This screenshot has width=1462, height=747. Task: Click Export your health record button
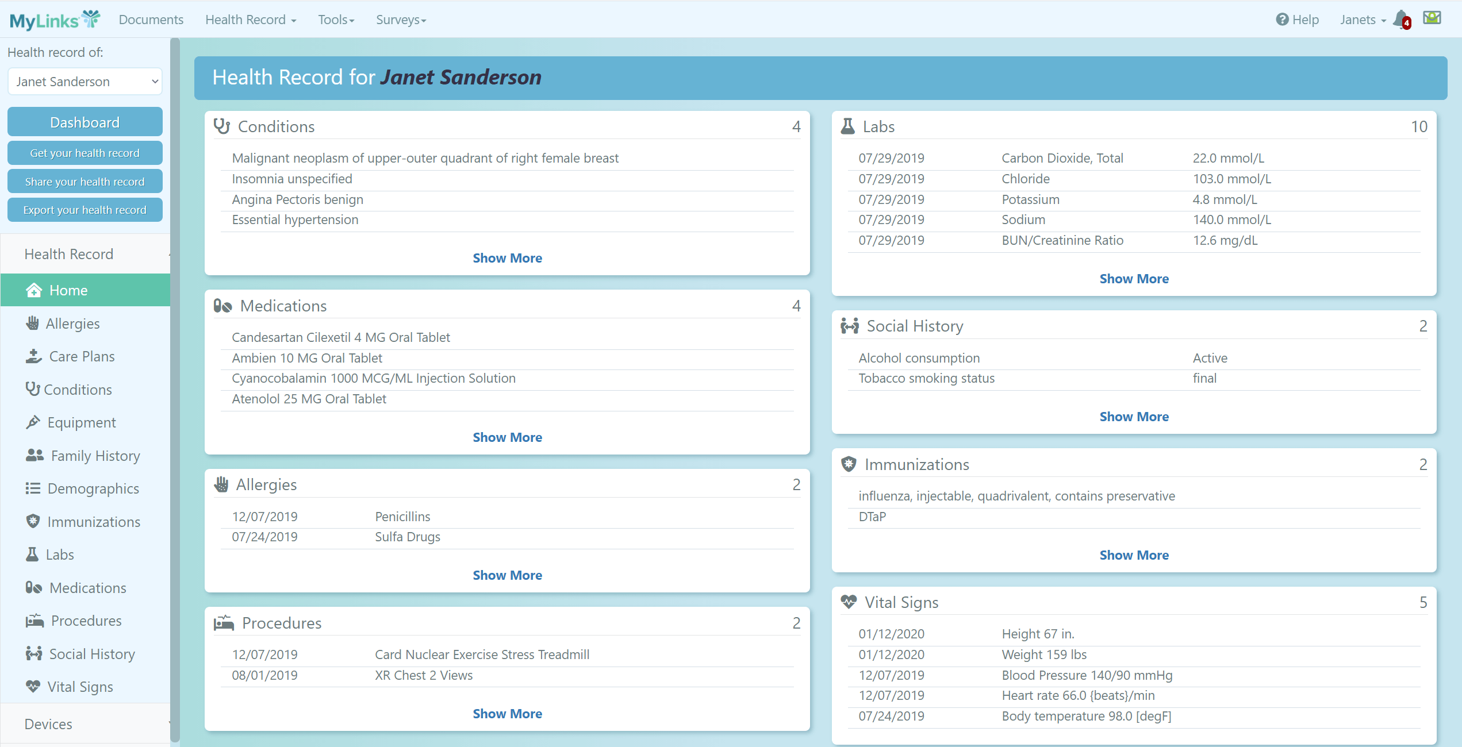coord(85,210)
